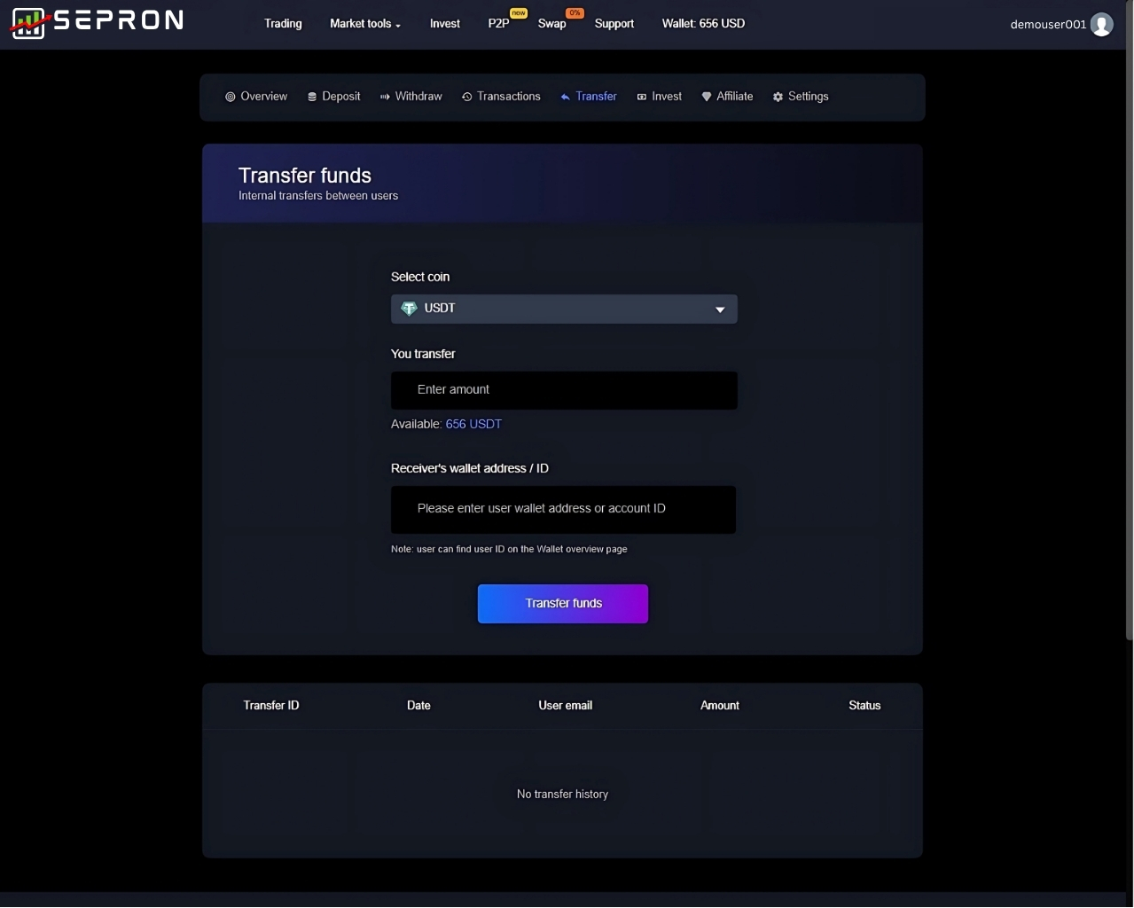Click the Overview target icon

pos(231,97)
